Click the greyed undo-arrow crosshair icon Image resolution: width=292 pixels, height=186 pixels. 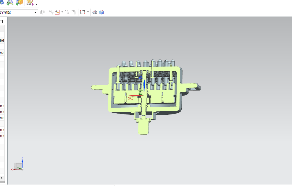tap(67, 12)
